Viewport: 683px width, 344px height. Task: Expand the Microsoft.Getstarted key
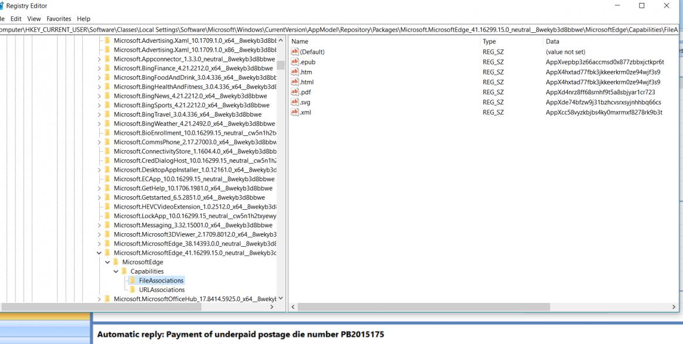[99, 197]
